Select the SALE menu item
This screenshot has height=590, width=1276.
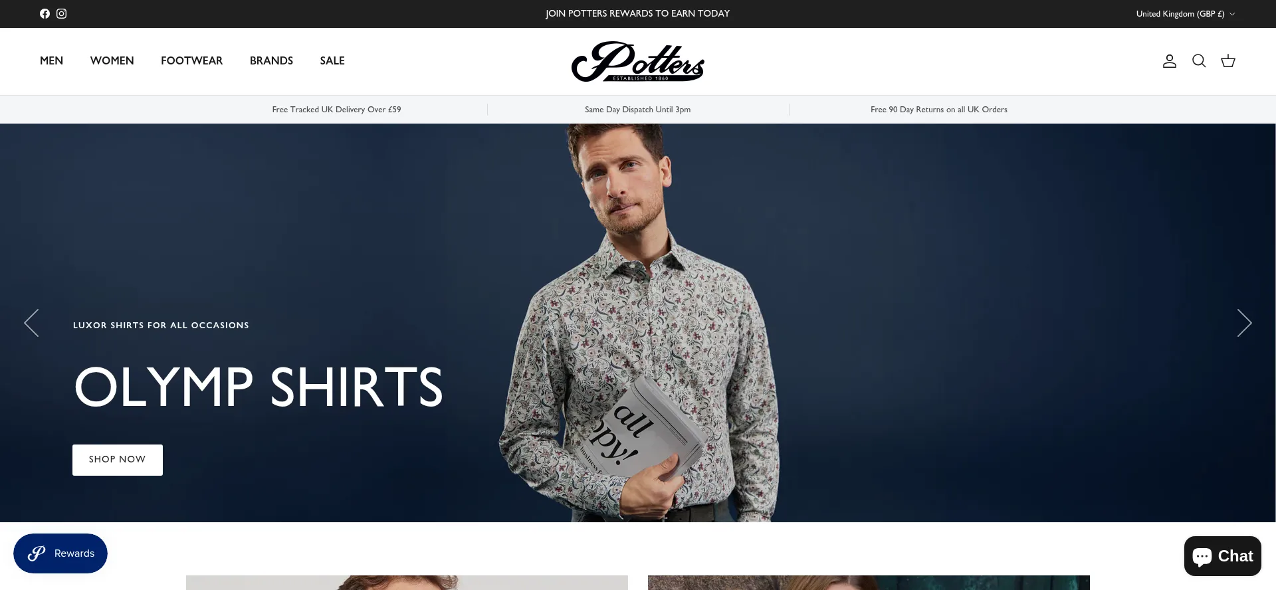click(x=332, y=60)
